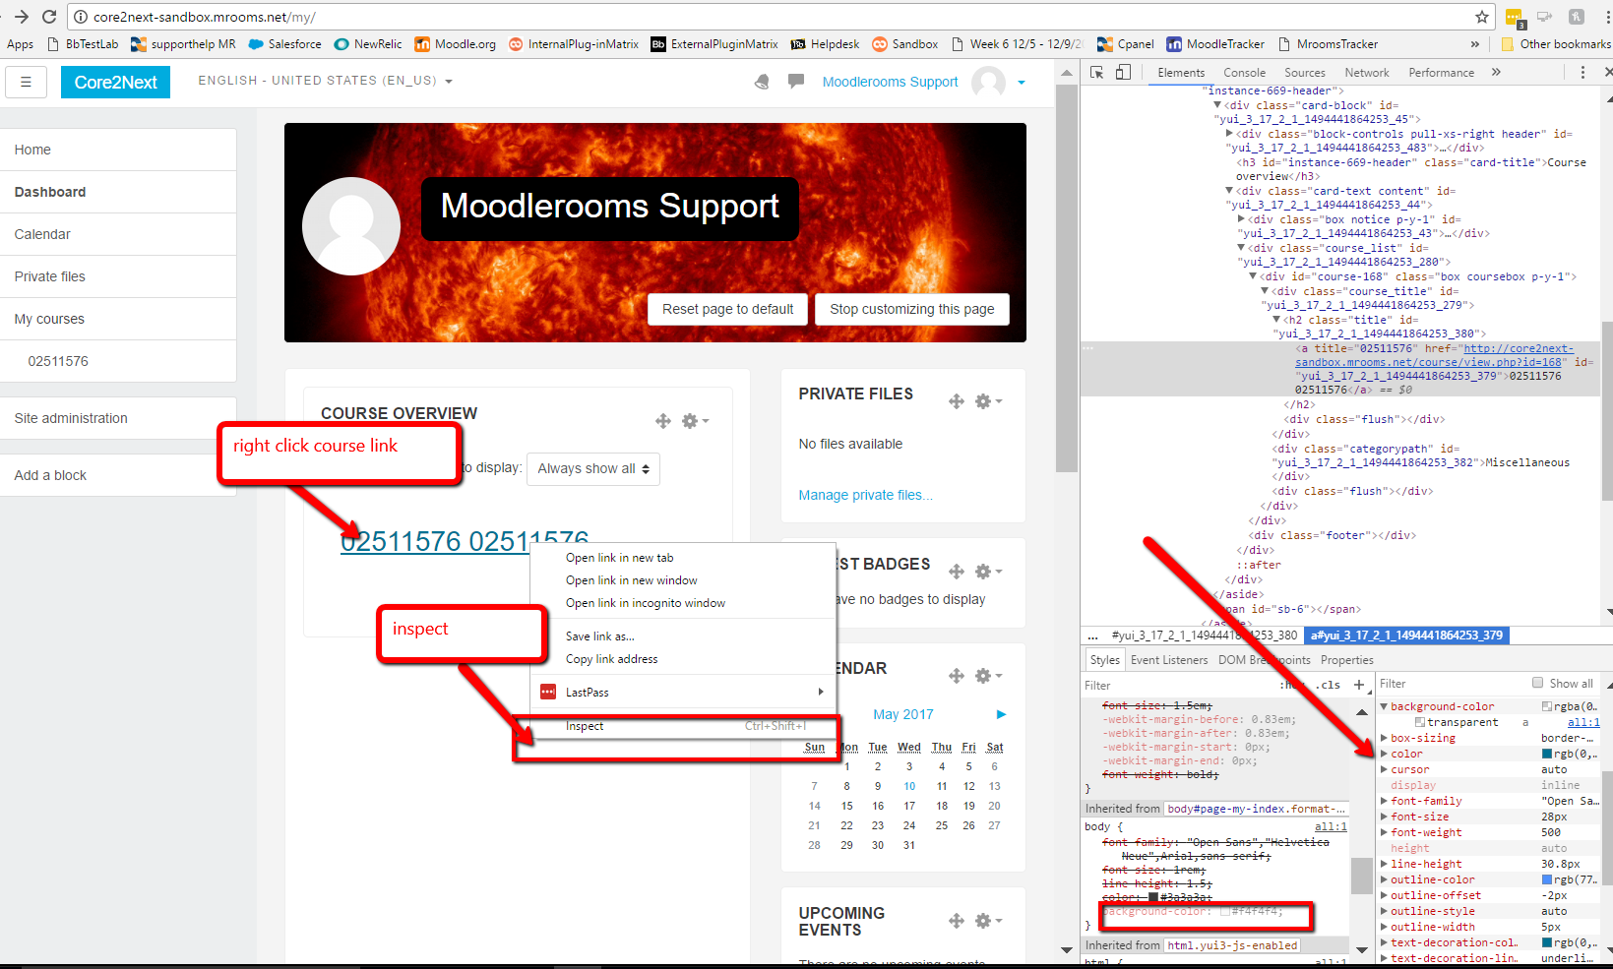Image resolution: width=1613 pixels, height=969 pixels.
Task: Open gear actions menu for Course Overview
Action: 695,421
